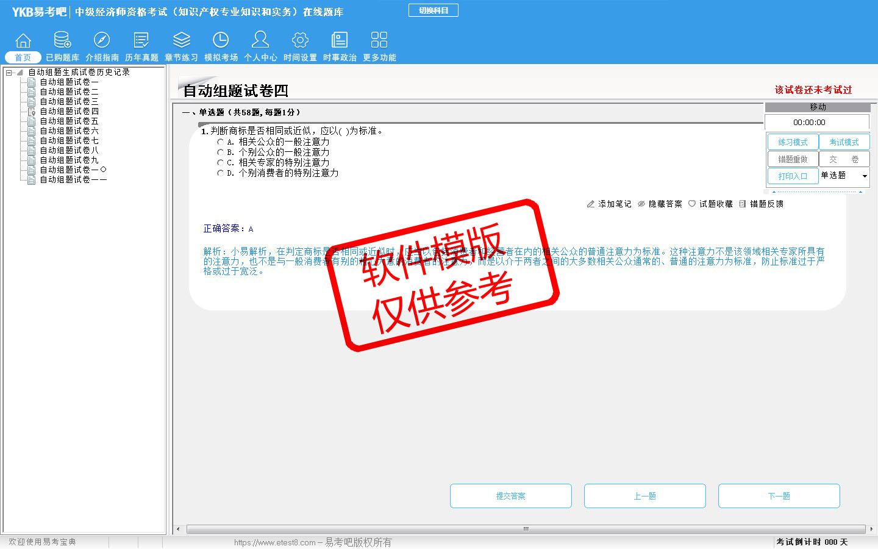The width and height of the screenshot is (878, 549).
Task: Open 个人中心 user icon
Action: pos(260,41)
